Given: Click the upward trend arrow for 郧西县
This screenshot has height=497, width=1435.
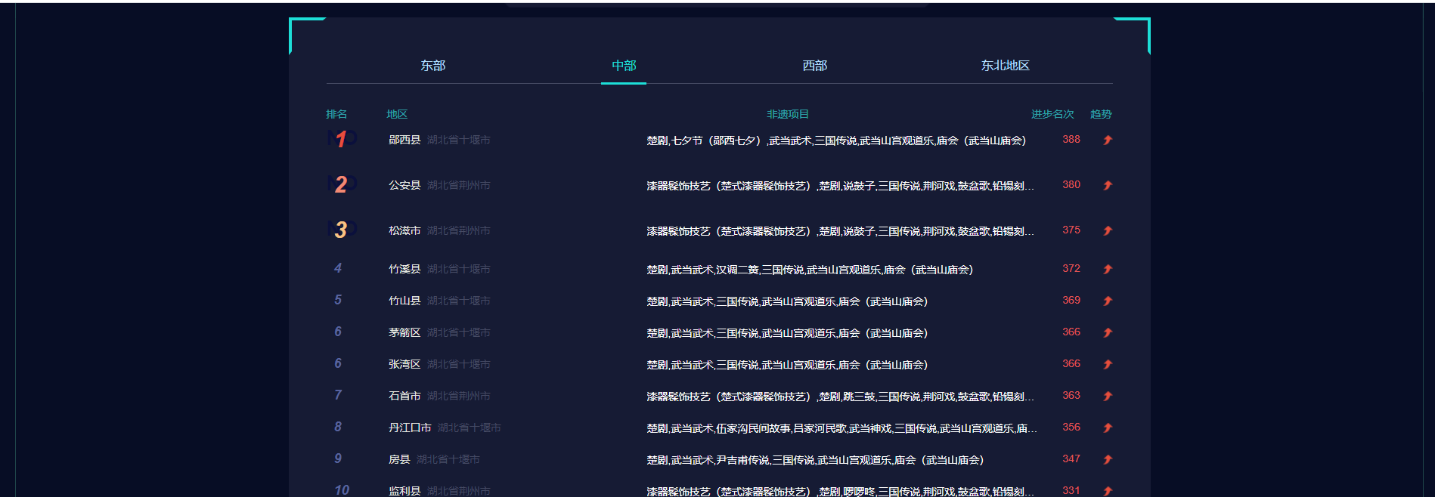Looking at the screenshot, I should coord(1107,140).
